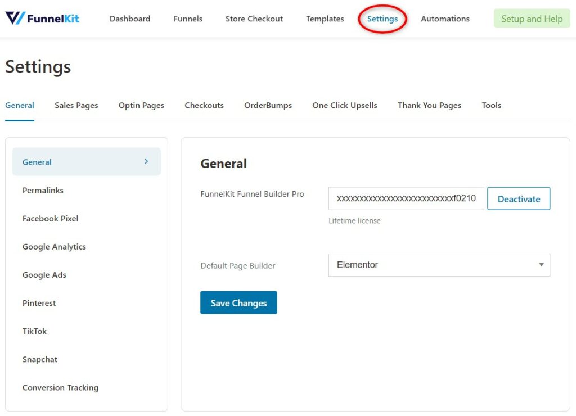The width and height of the screenshot is (576, 416).
Task: Click the 'Settings' page heading
Action: click(x=38, y=67)
